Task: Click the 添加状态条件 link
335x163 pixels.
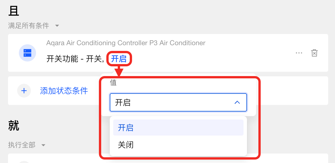Action: 64,91
